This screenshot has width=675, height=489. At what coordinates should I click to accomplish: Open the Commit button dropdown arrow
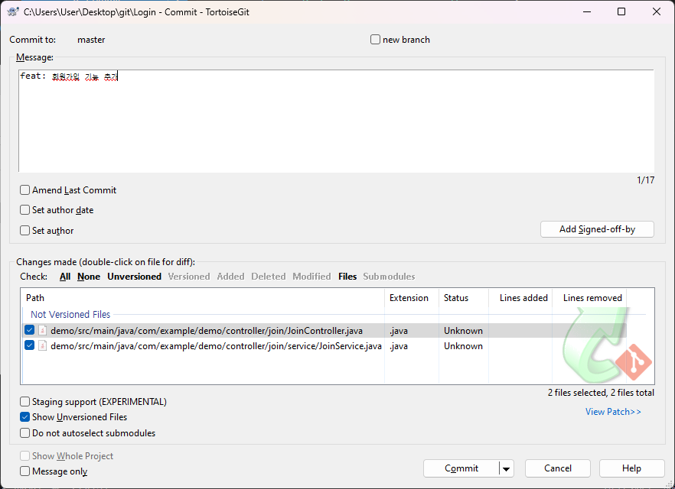click(507, 468)
